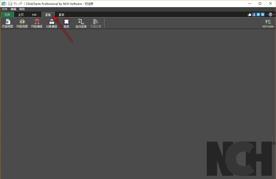Image resolution: width=276 pixels, height=179 pixels.
Task: Open the 文件 menu in menu bar
Action: pos(4,9)
